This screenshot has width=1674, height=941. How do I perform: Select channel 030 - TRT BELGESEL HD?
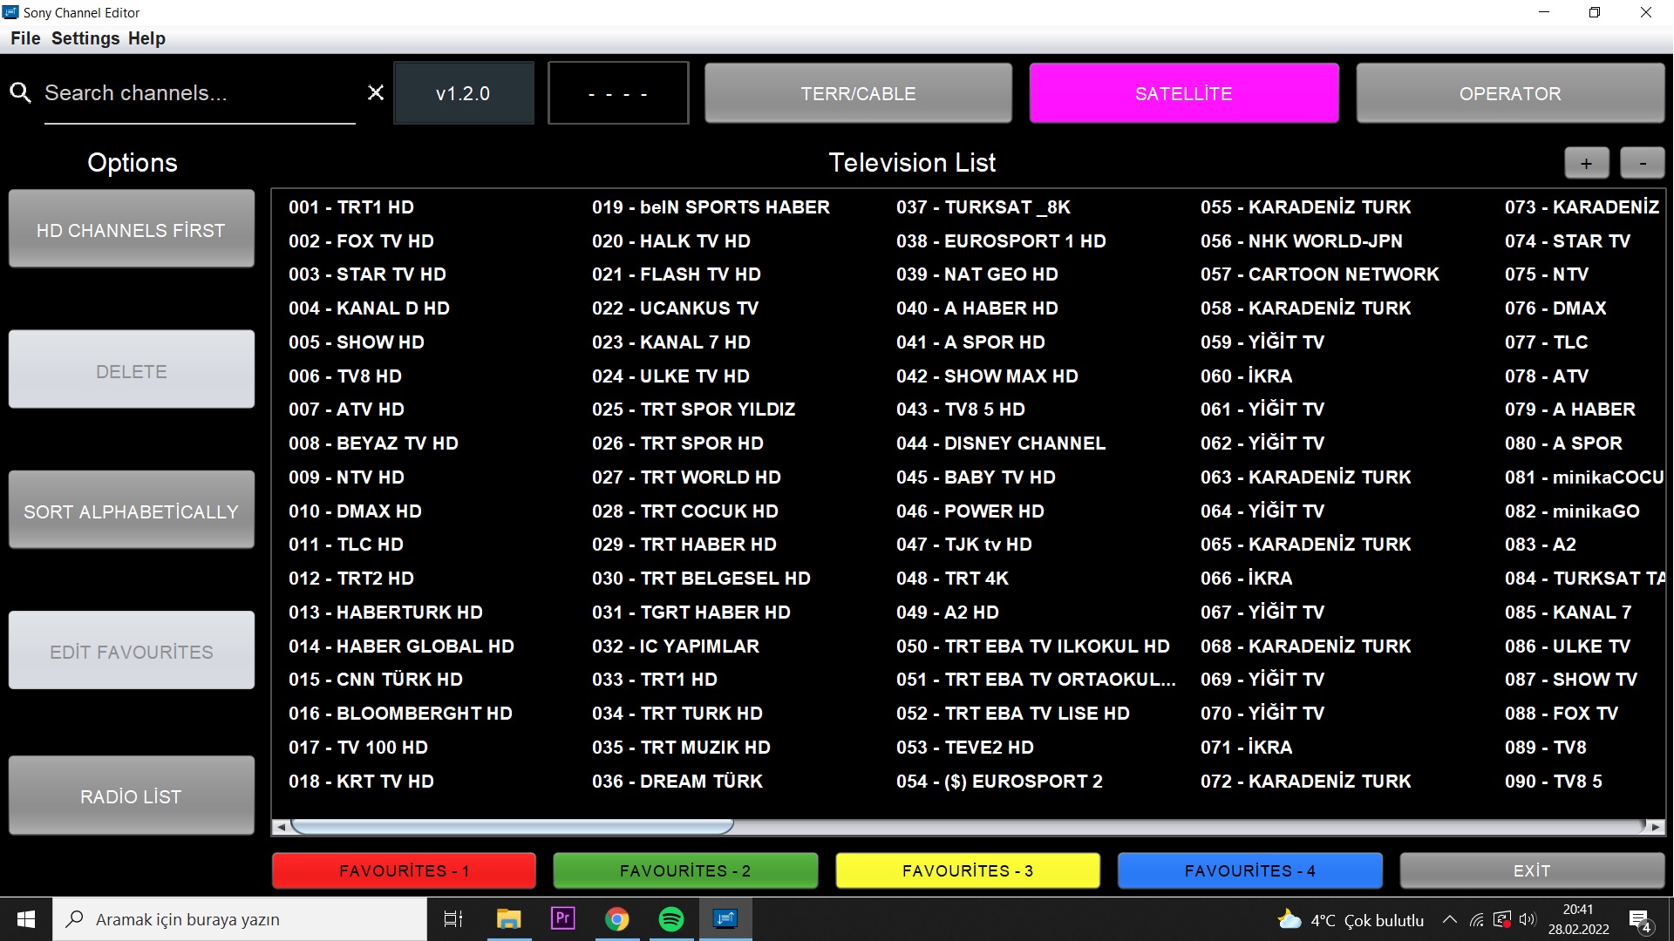point(701,579)
